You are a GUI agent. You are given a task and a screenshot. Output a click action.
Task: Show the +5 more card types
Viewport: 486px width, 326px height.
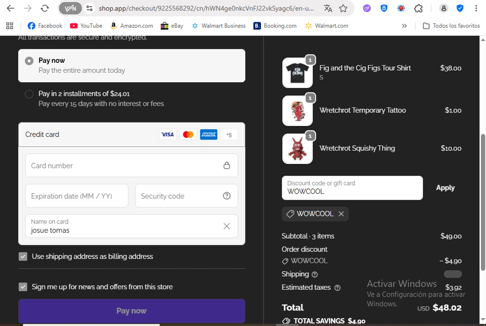(x=229, y=135)
